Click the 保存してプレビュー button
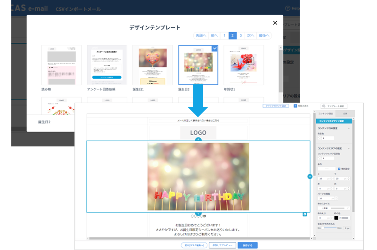377x250 pixels. pyautogui.click(x=222, y=245)
